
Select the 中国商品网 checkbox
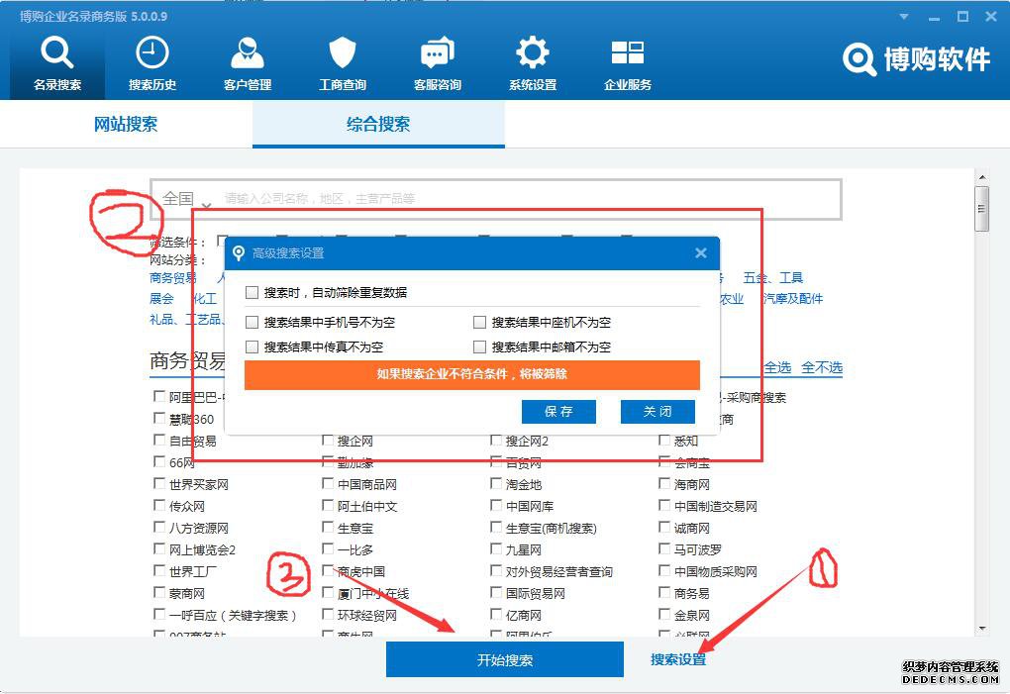pyautogui.click(x=328, y=483)
